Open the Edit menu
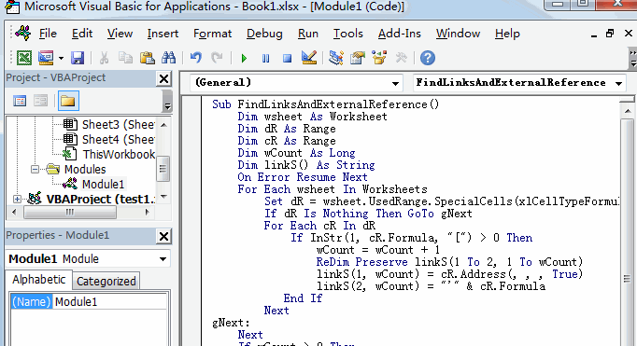Image resolution: width=637 pixels, height=346 pixels. (82, 34)
